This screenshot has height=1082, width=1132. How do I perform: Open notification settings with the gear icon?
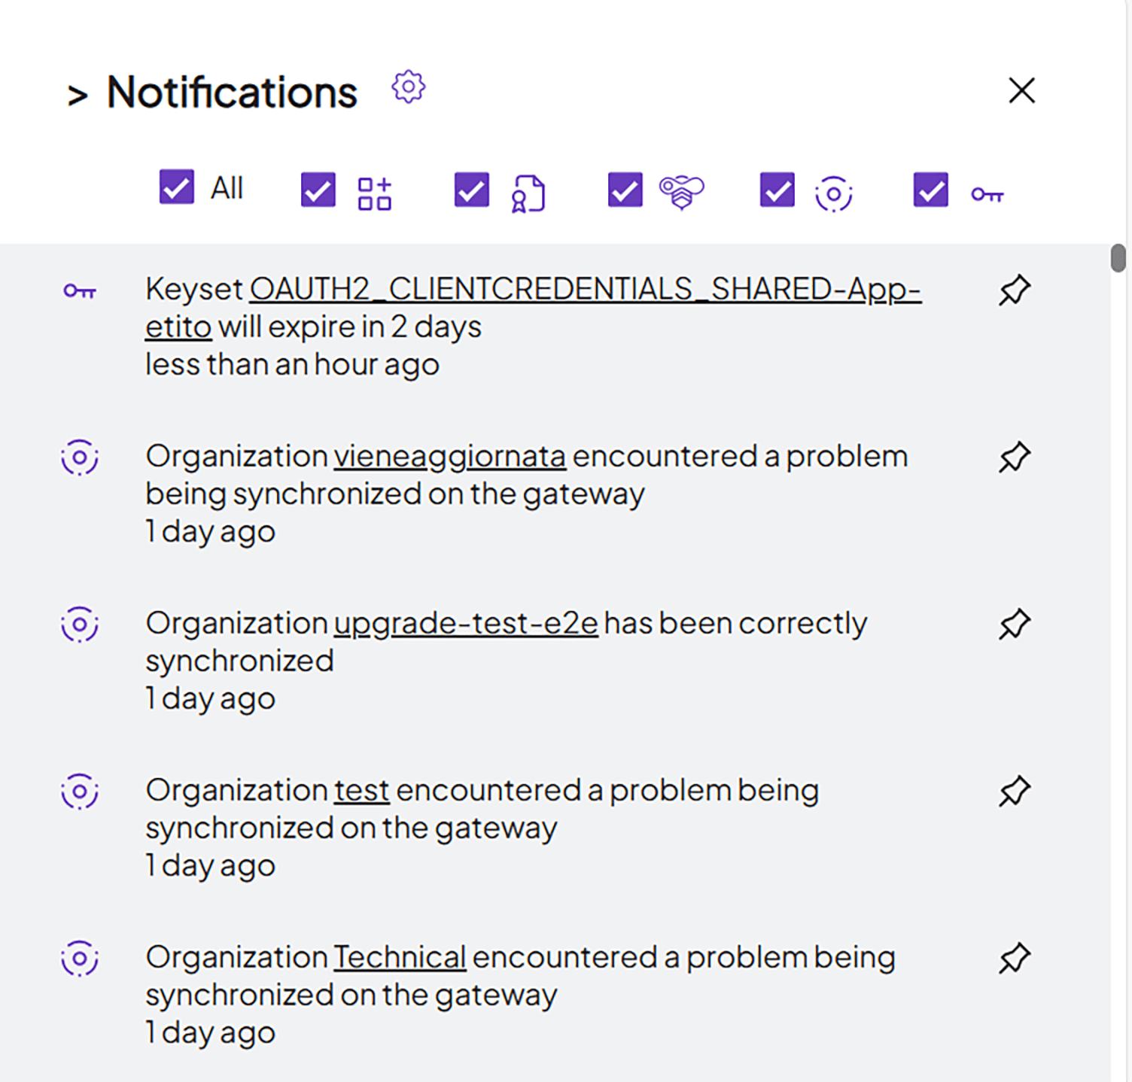409,87
